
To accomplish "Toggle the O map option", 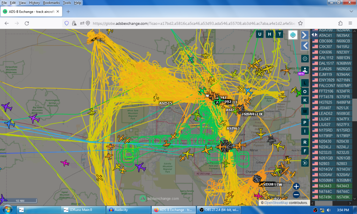I will pyautogui.click(x=305, y=92).
